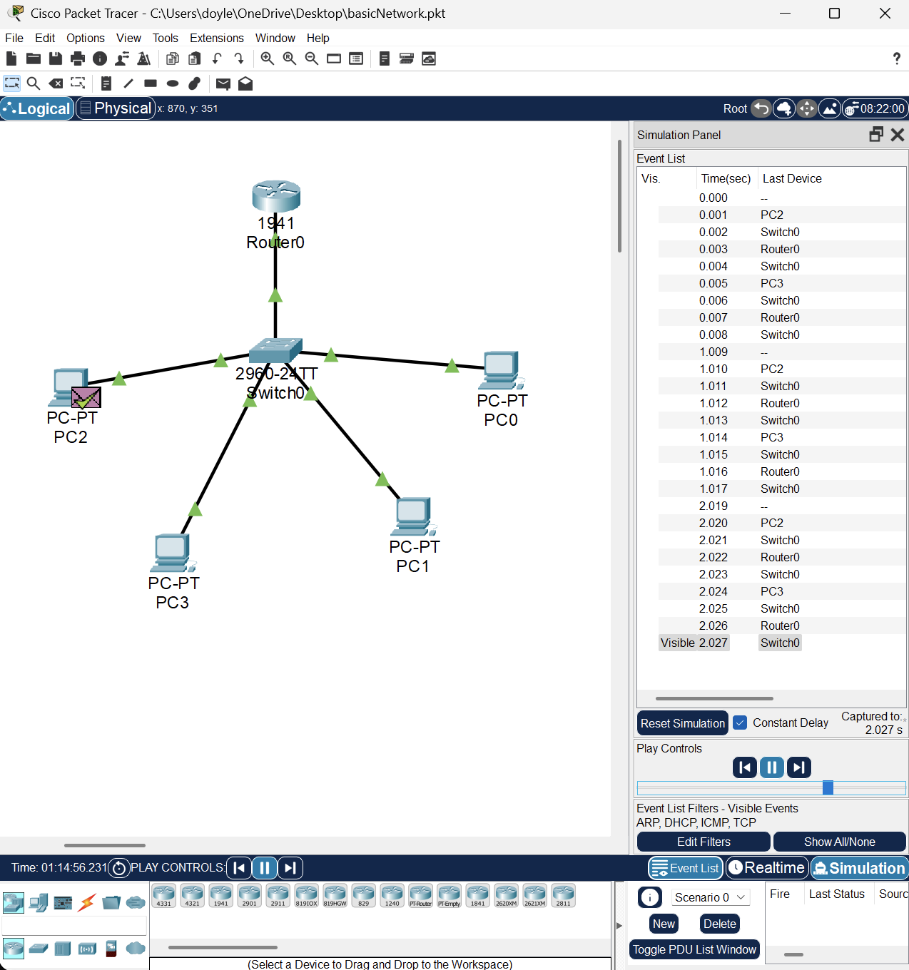Select the Draw Ellipse tool

tap(173, 83)
